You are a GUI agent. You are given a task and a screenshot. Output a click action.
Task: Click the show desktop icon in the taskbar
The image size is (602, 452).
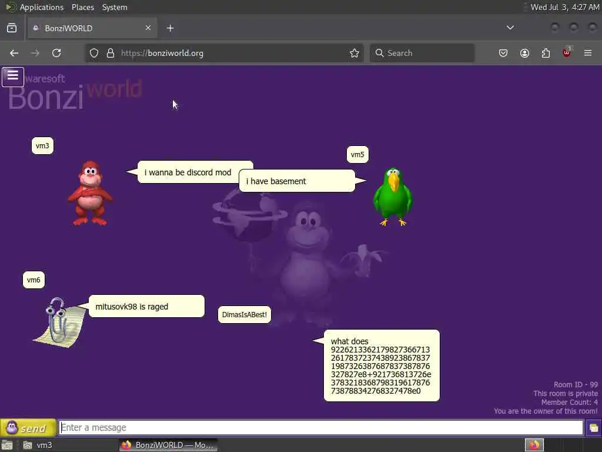click(7, 445)
